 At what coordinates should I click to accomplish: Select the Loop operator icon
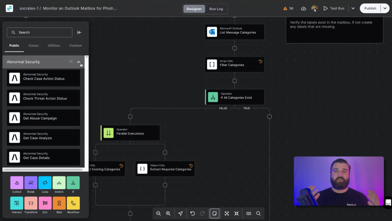[x=45, y=183]
